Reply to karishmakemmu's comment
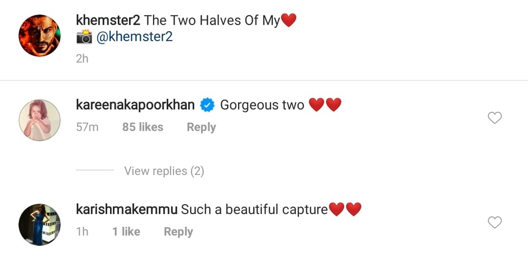Viewport: 528px width, 258px height. 178,232
